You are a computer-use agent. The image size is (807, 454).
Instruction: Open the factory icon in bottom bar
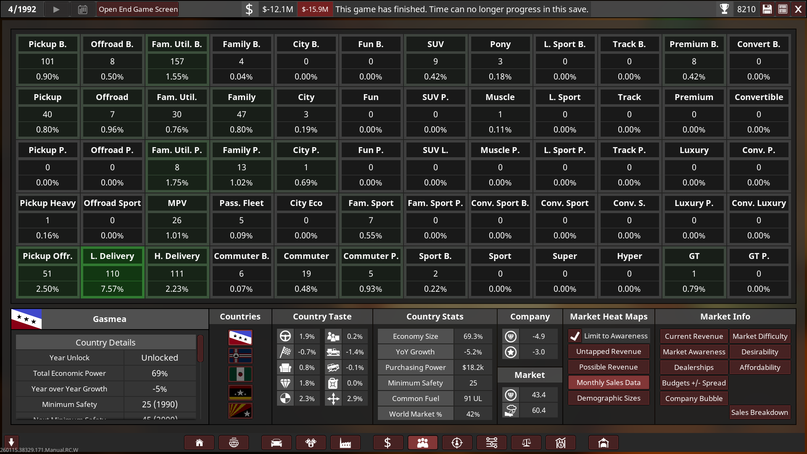click(345, 443)
